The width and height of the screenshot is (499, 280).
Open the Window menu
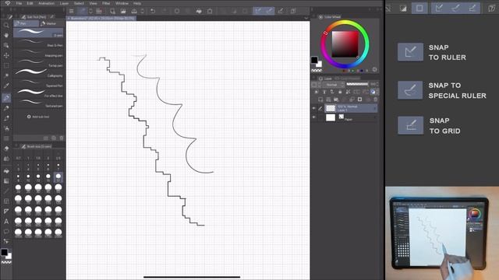pyautogui.click(x=122, y=3)
